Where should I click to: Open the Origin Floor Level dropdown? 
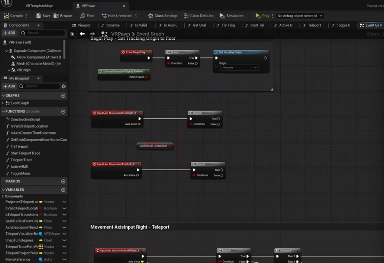pos(239,68)
